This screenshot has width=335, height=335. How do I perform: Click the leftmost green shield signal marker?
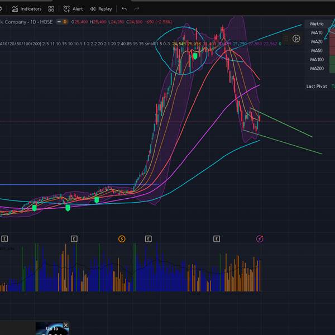click(x=34, y=208)
